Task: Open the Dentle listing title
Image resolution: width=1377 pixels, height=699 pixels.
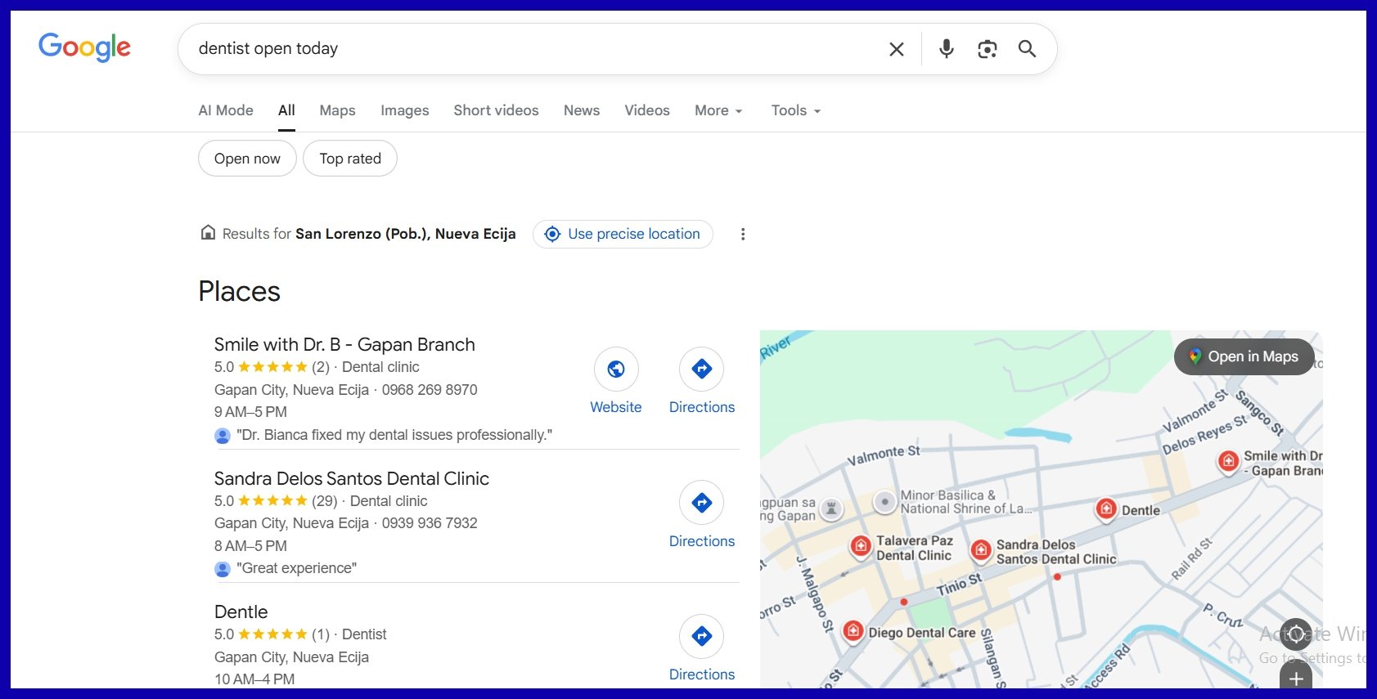Action: coord(241,612)
